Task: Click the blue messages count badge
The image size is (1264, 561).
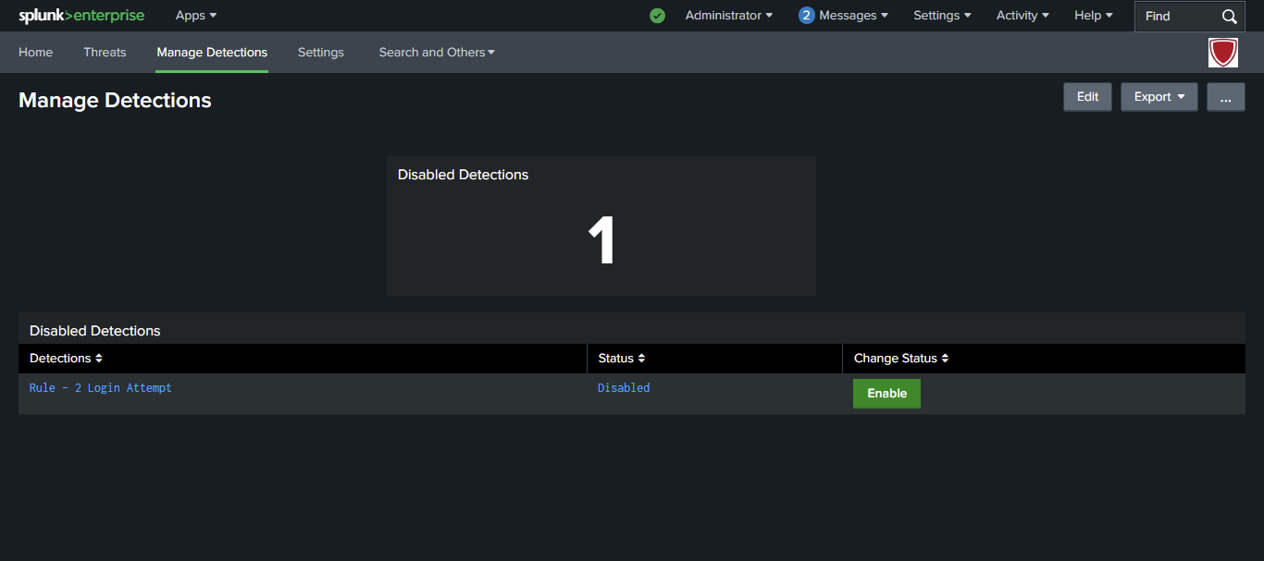Action: pyautogui.click(x=806, y=16)
